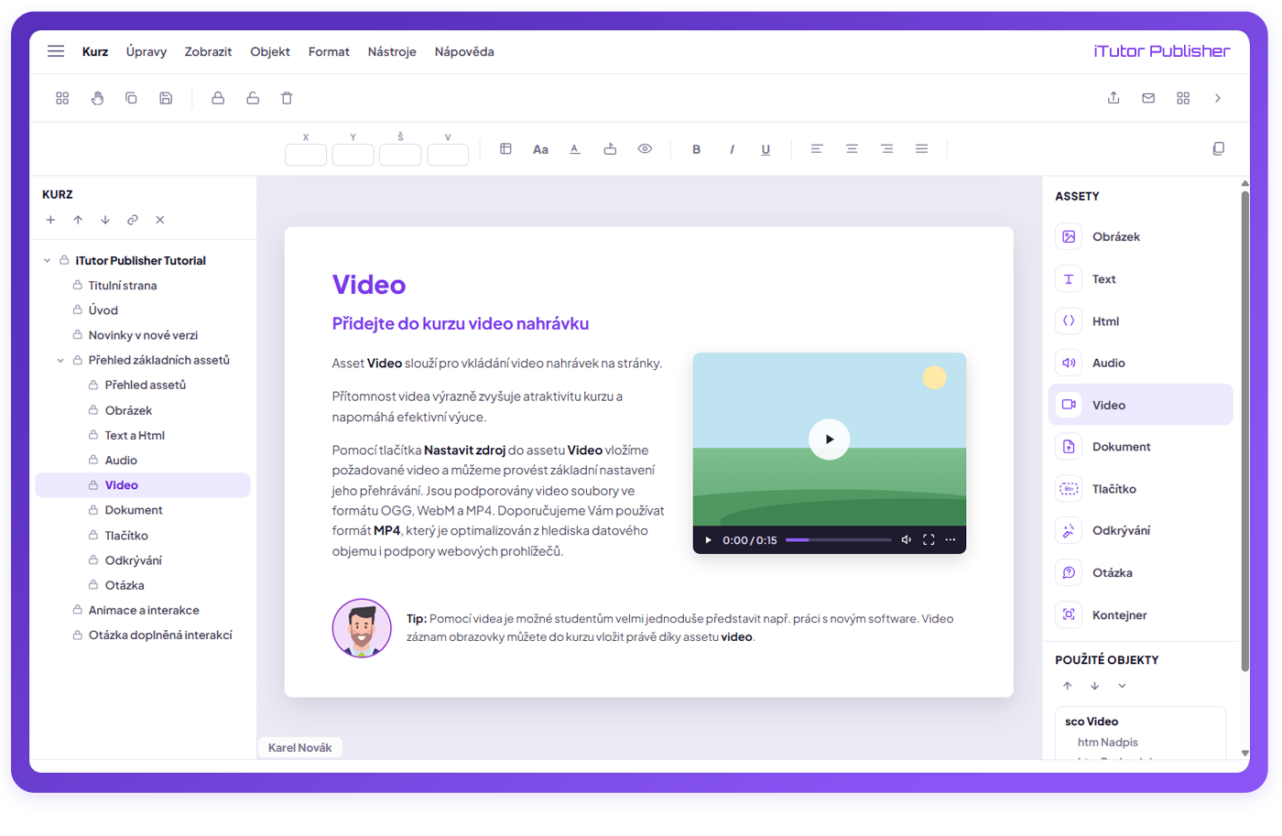Move used object down in Použité objekty
The image size is (1282, 836).
[x=1094, y=686]
